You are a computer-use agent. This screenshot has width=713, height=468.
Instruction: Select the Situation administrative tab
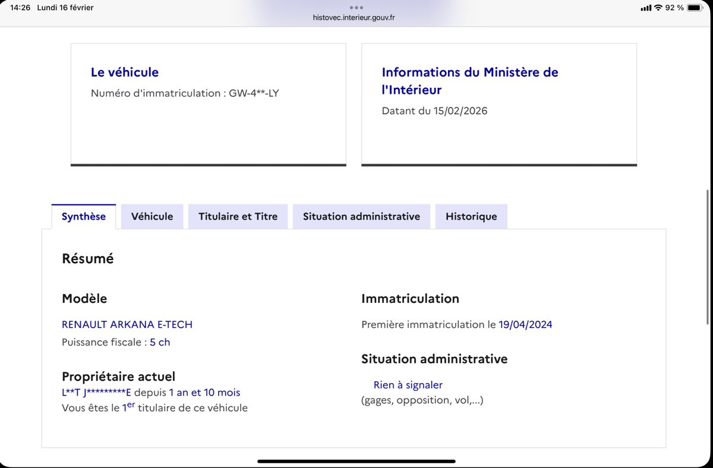pos(361,216)
